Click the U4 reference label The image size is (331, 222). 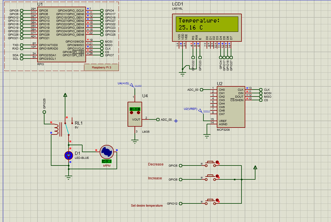point(145,96)
